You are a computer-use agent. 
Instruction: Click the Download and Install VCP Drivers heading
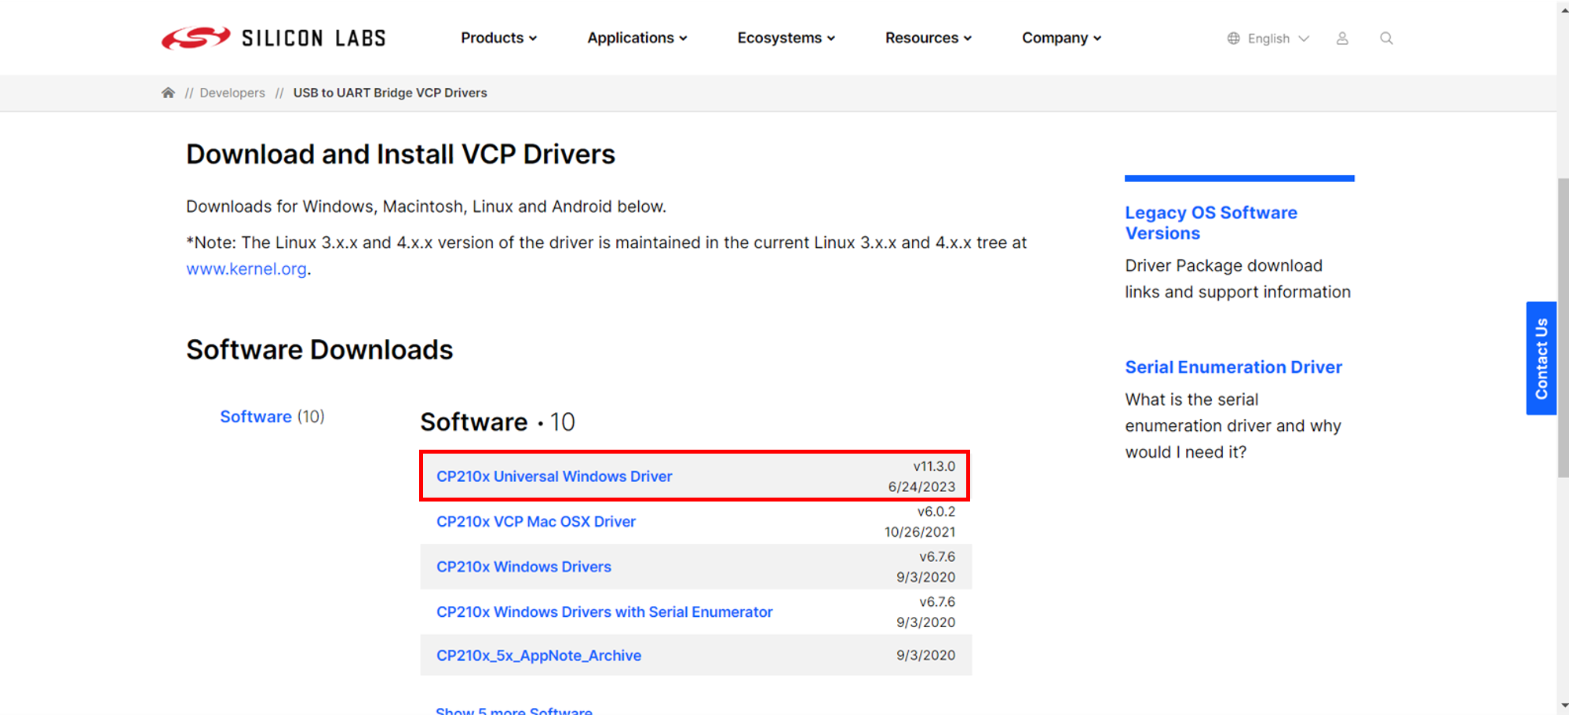pyautogui.click(x=400, y=155)
